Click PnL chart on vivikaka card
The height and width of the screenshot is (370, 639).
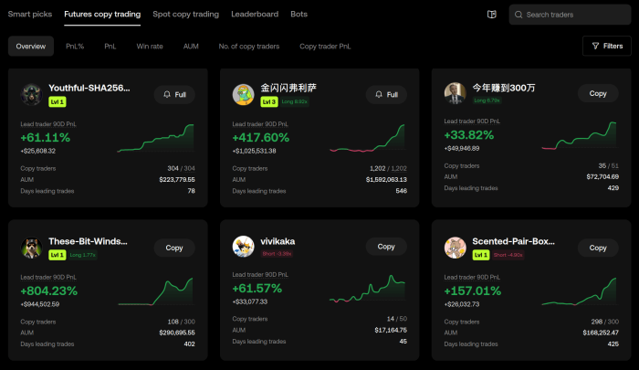(367, 289)
